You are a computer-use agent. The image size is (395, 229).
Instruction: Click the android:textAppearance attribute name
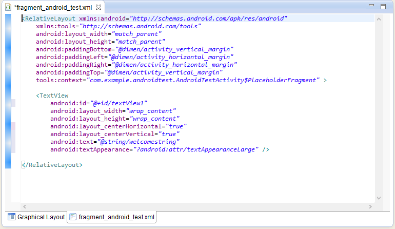(x=88, y=149)
